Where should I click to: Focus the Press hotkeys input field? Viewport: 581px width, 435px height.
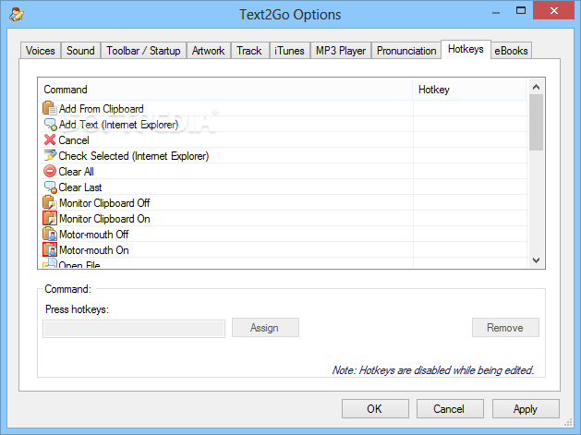[x=134, y=329]
